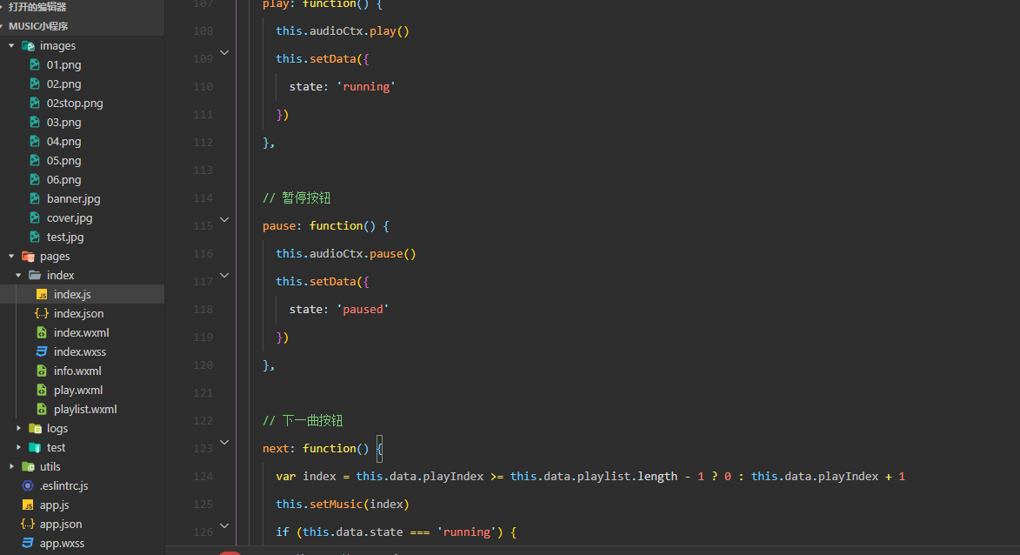The height and width of the screenshot is (555, 1020).
Task: Click the braces icon of index.json
Action: point(42,314)
